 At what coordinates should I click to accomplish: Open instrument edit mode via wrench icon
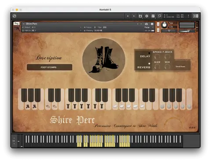[x=16, y=23]
